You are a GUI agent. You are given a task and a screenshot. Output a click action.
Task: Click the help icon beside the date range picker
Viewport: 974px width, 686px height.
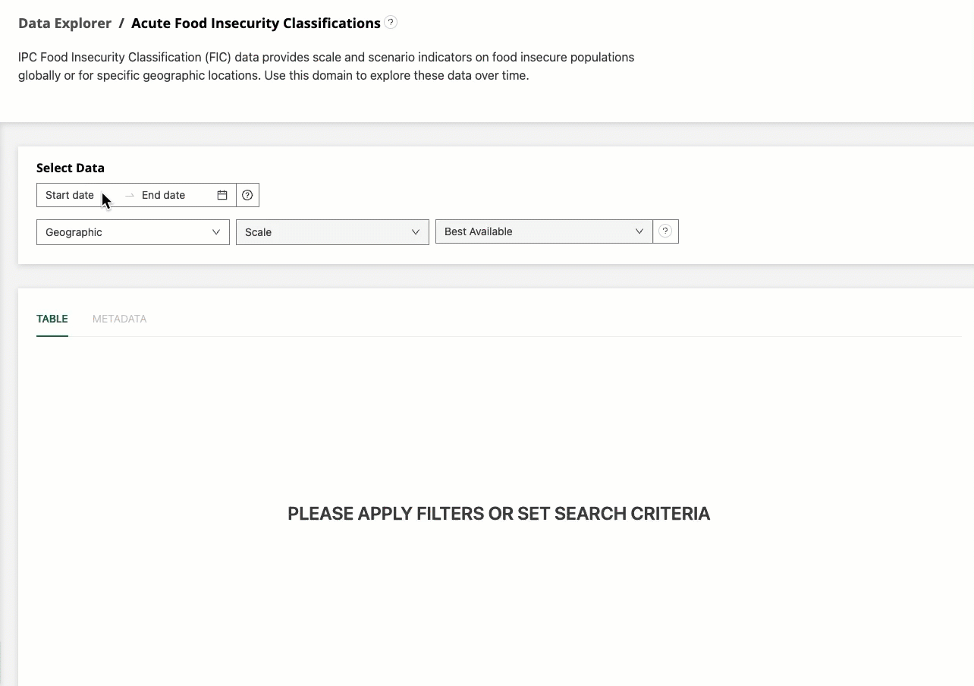[x=247, y=195]
